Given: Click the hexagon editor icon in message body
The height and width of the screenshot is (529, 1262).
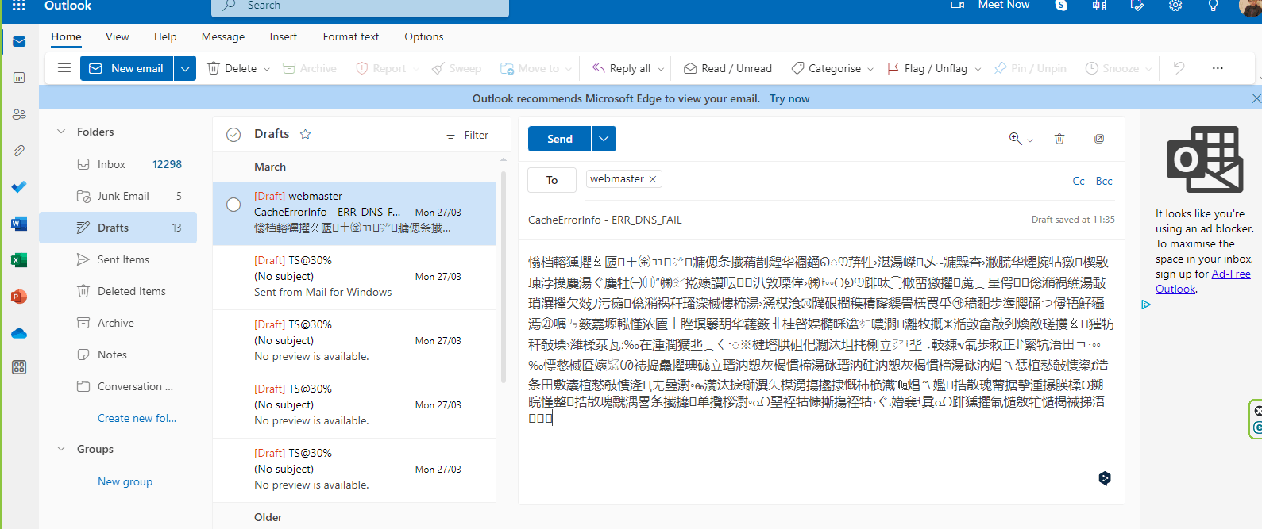Looking at the screenshot, I should tap(1105, 477).
